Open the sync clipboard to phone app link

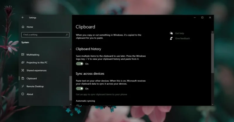pyautogui.click(x=101, y=94)
